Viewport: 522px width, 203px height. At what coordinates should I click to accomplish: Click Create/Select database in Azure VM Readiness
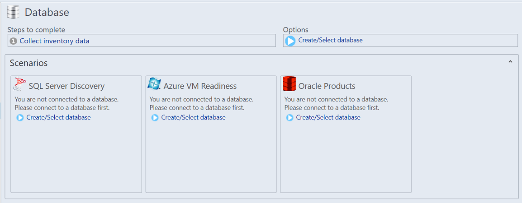(193, 117)
